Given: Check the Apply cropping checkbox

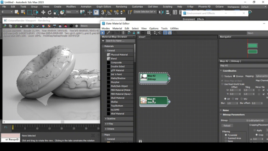Looking at the screenshot, I should click(x=255, y=130).
